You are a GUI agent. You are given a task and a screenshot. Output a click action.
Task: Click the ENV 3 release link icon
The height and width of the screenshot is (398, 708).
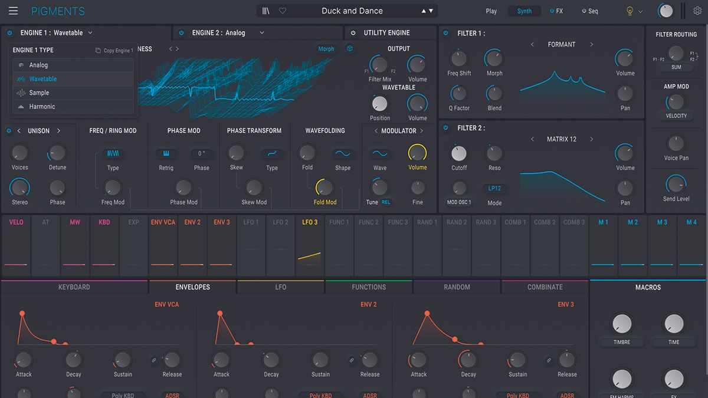click(549, 360)
